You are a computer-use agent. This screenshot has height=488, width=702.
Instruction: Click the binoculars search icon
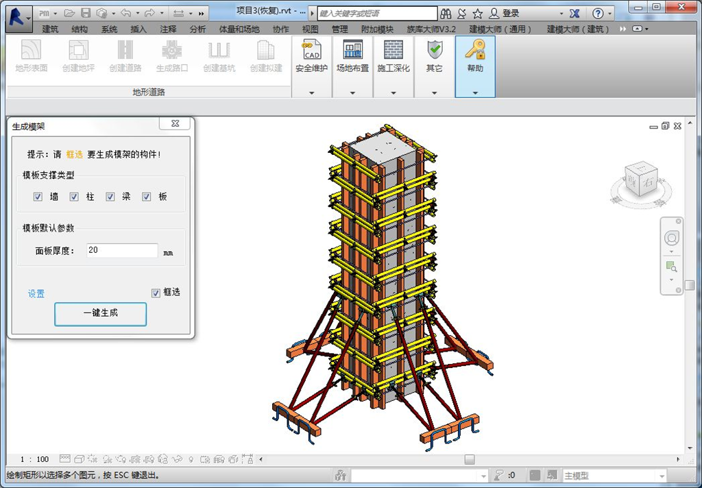pos(446,14)
